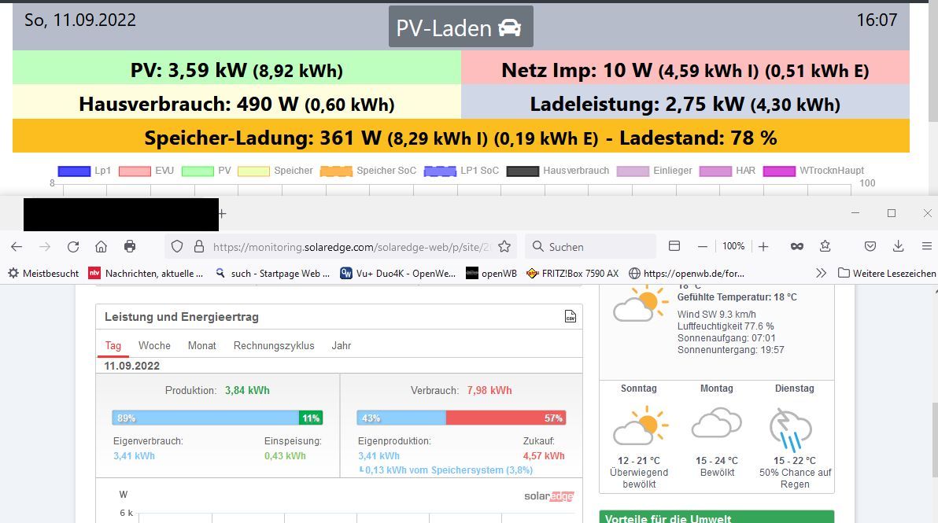
Task: Toggle EVU legend entry in chart
Action: (x=146, y=171)
